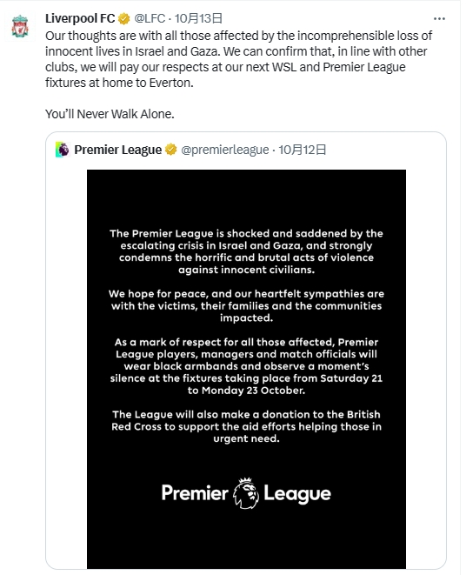Click the tweet text about Israel and Gaza

click(x=239, y=59)
